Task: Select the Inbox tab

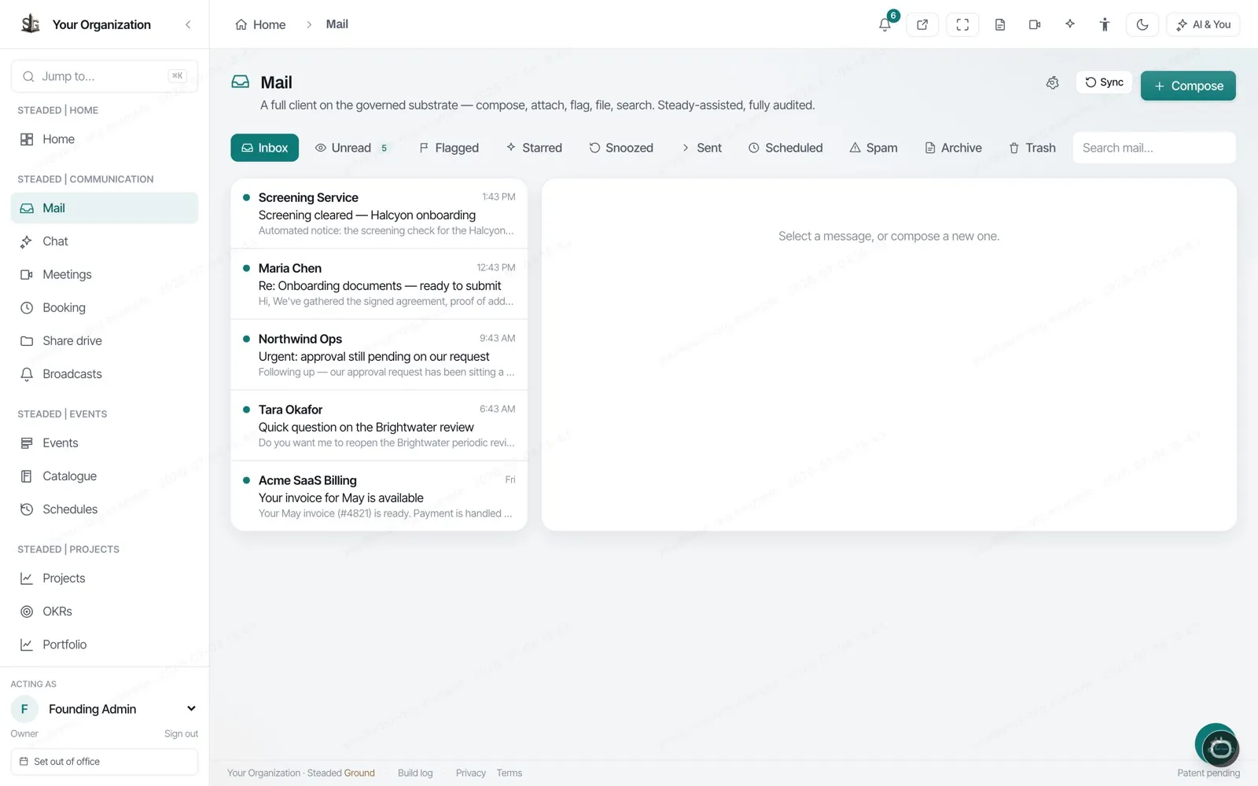Action: [x=264, y=148]
